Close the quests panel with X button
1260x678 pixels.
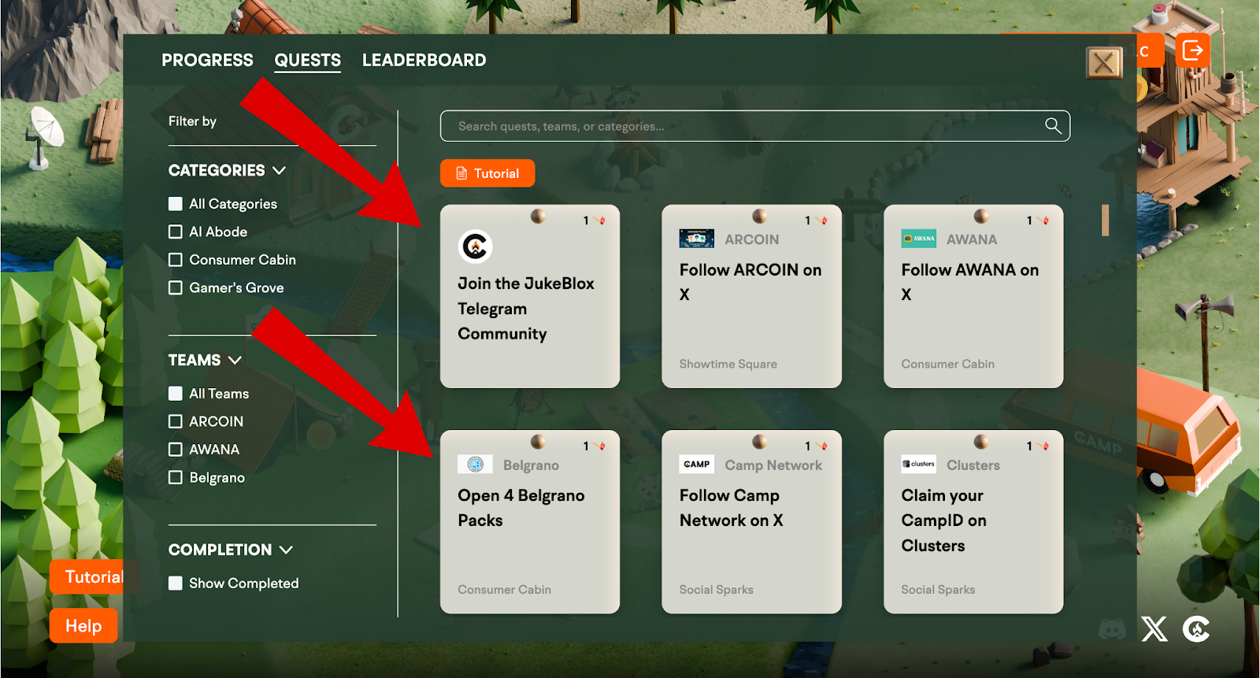click(x=1104, y=63)
